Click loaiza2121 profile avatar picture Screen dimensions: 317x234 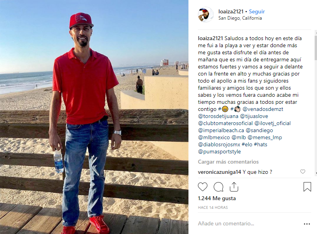point(205,15)
